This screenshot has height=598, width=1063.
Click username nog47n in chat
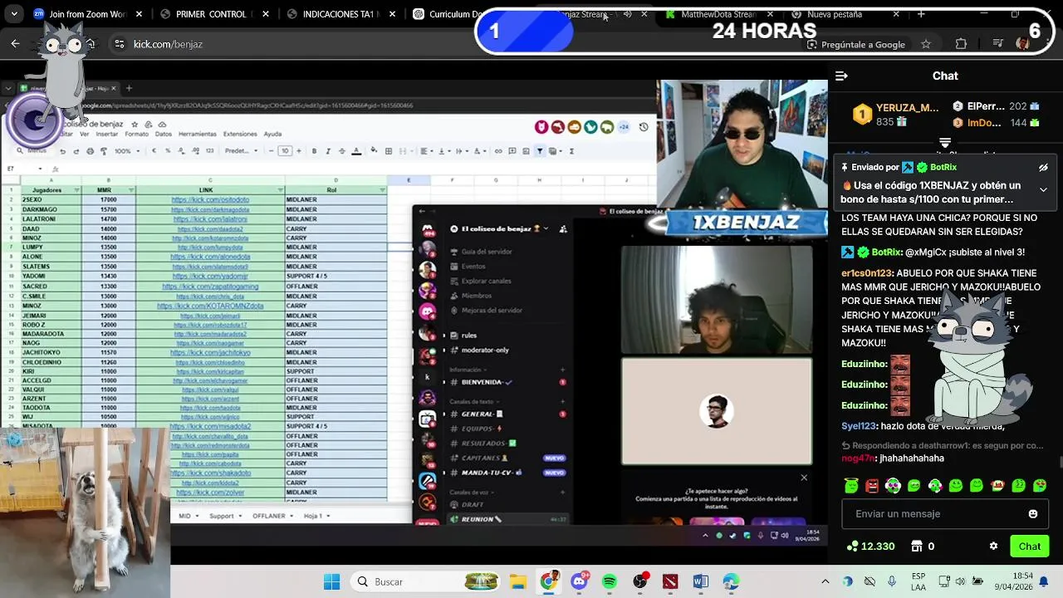pyautogui.click(x=857, y=458)
